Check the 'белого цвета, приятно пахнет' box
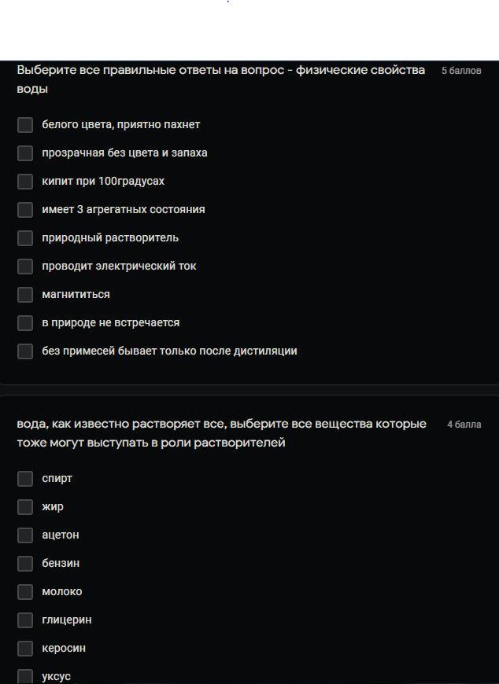 [x=25, y=125]
